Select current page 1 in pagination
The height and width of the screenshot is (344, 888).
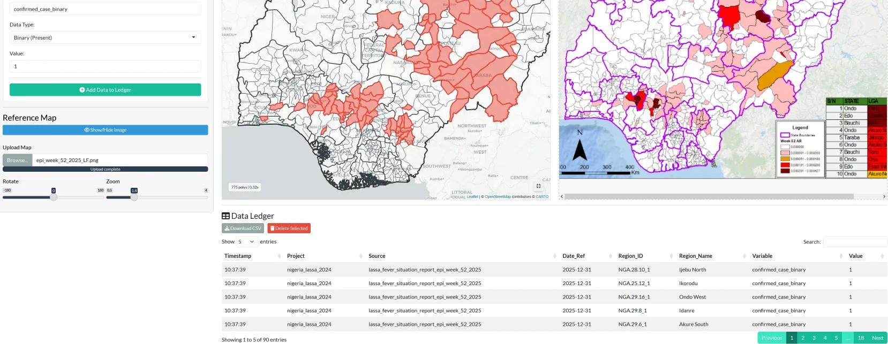click(x=792, y=338)
